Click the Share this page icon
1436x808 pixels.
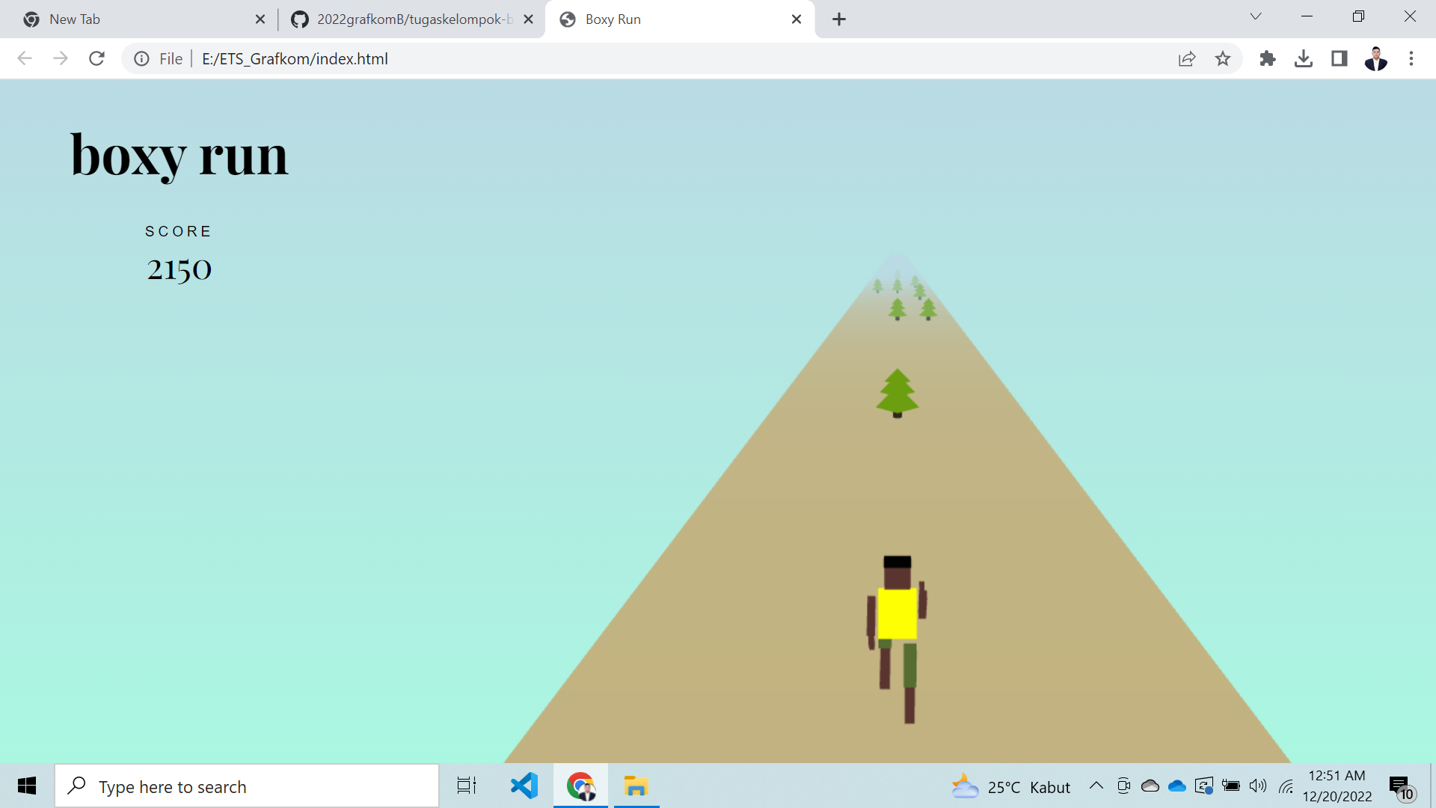click(x=1187, y=58)
